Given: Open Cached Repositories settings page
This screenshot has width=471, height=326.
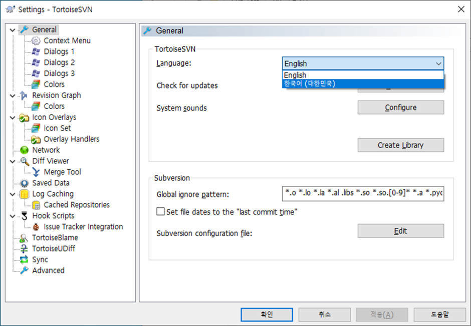Looking at the screenshot, I should [77, 205].
